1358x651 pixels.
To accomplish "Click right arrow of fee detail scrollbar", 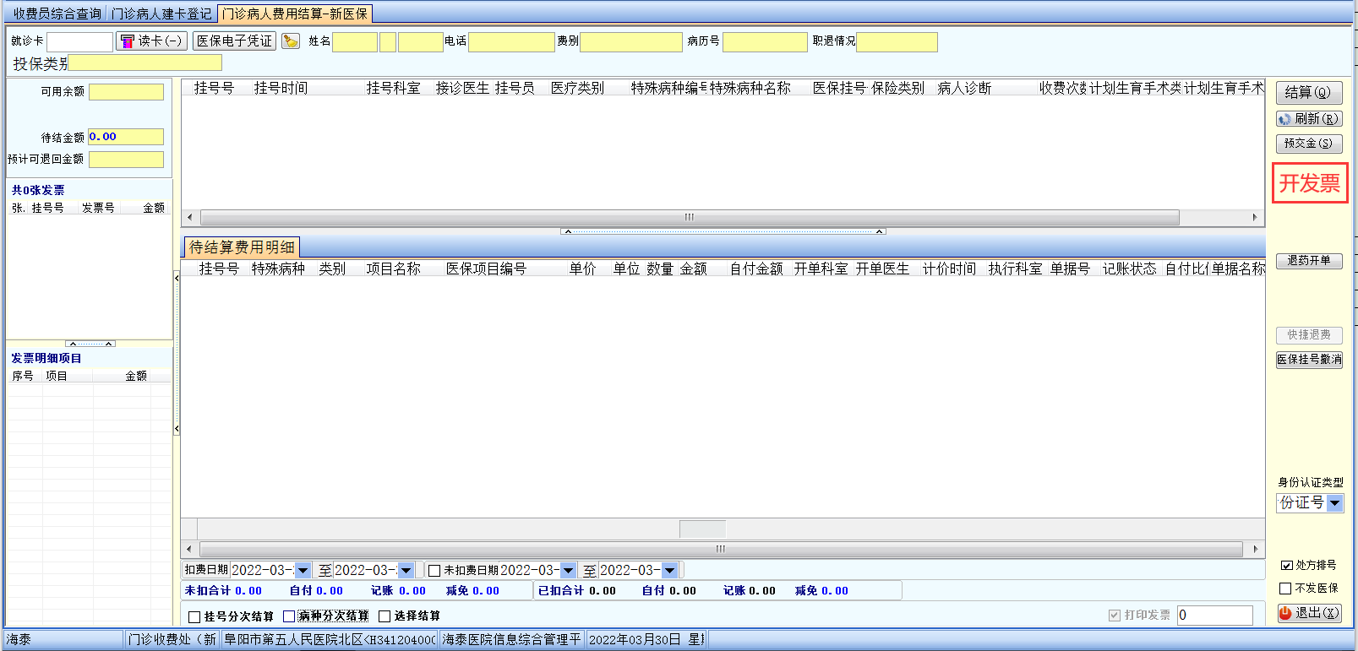I will click(1256, 549).
